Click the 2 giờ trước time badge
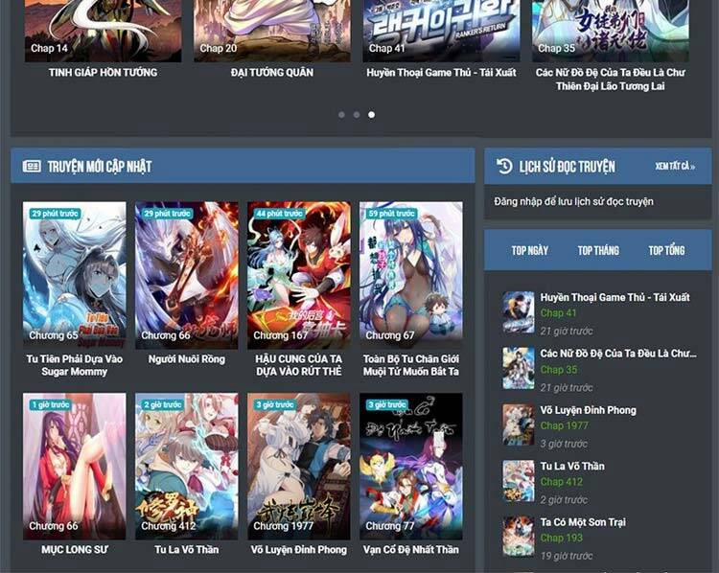Image resolution: width=719 pixels, height=573 pixels. (x=162, y=404)
